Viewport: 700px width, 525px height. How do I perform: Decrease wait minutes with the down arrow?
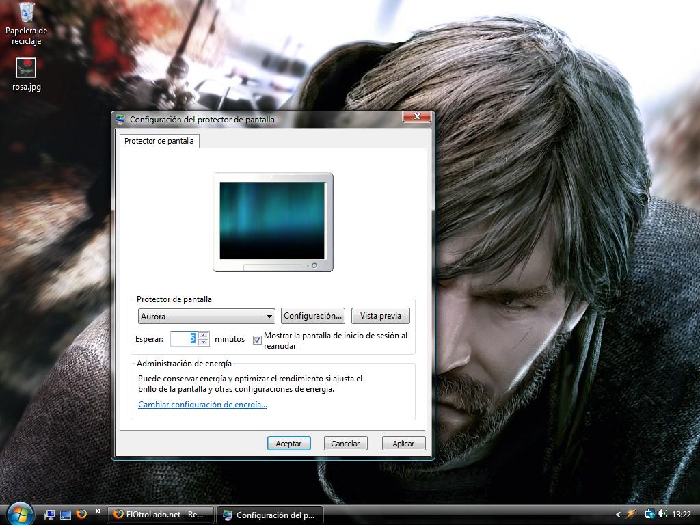[204, 342]
